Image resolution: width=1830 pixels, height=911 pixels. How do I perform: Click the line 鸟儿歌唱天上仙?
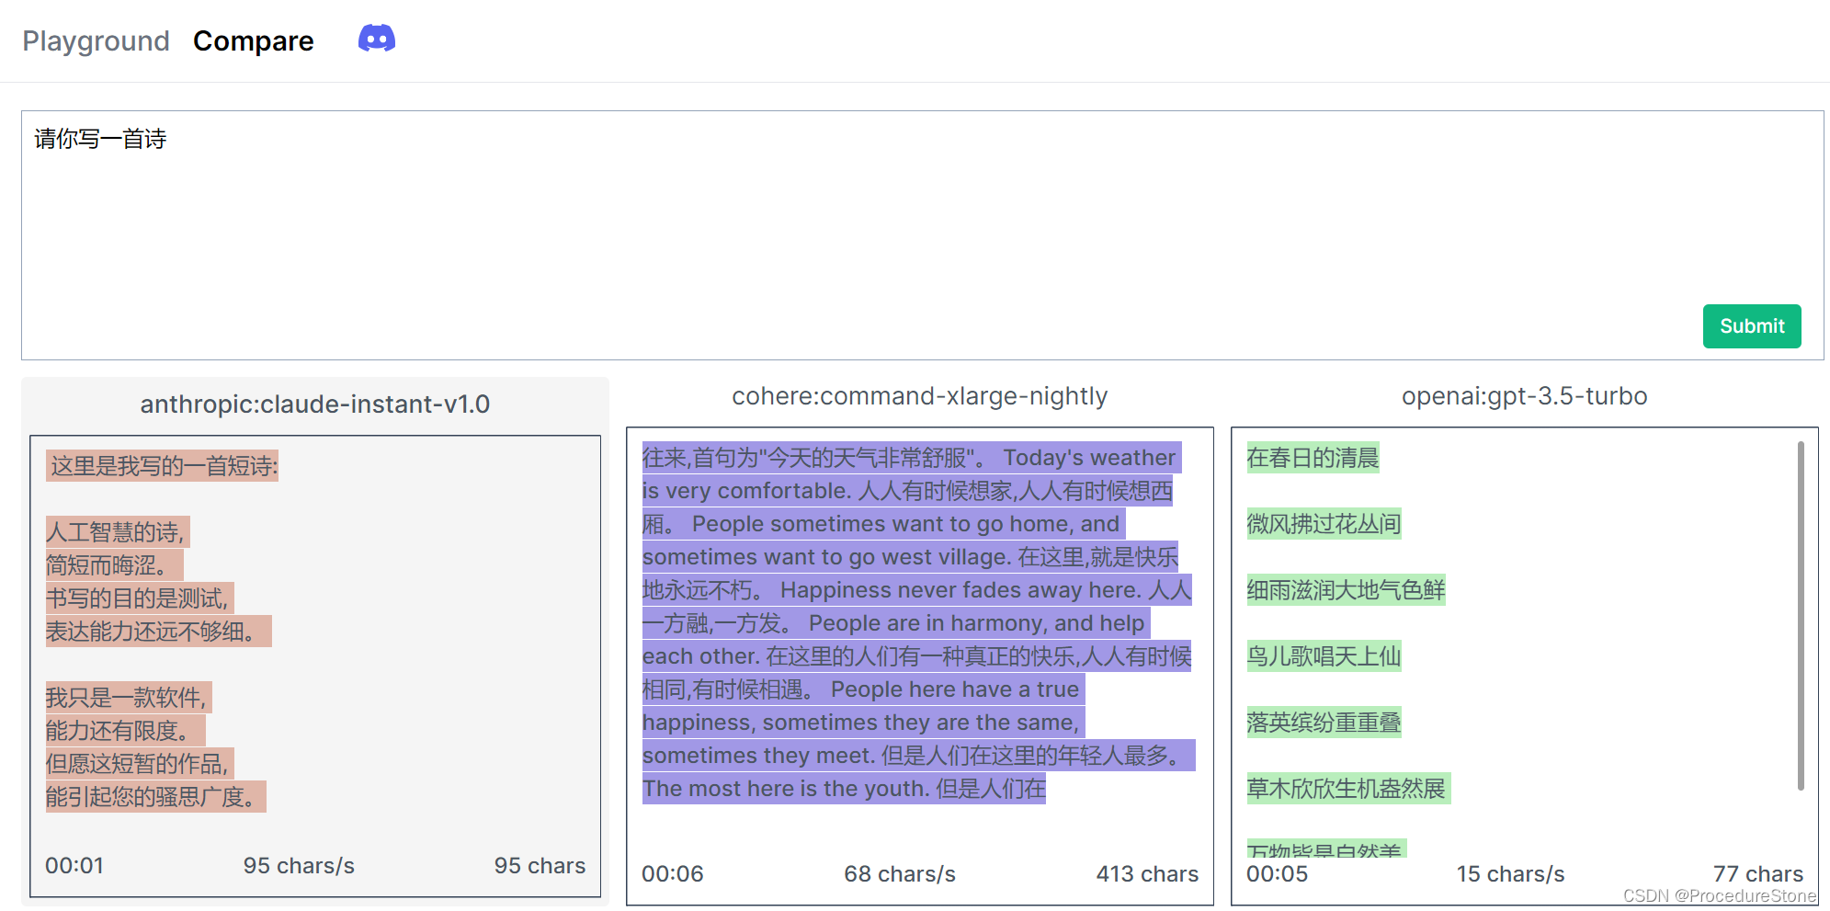(1324, 656)
